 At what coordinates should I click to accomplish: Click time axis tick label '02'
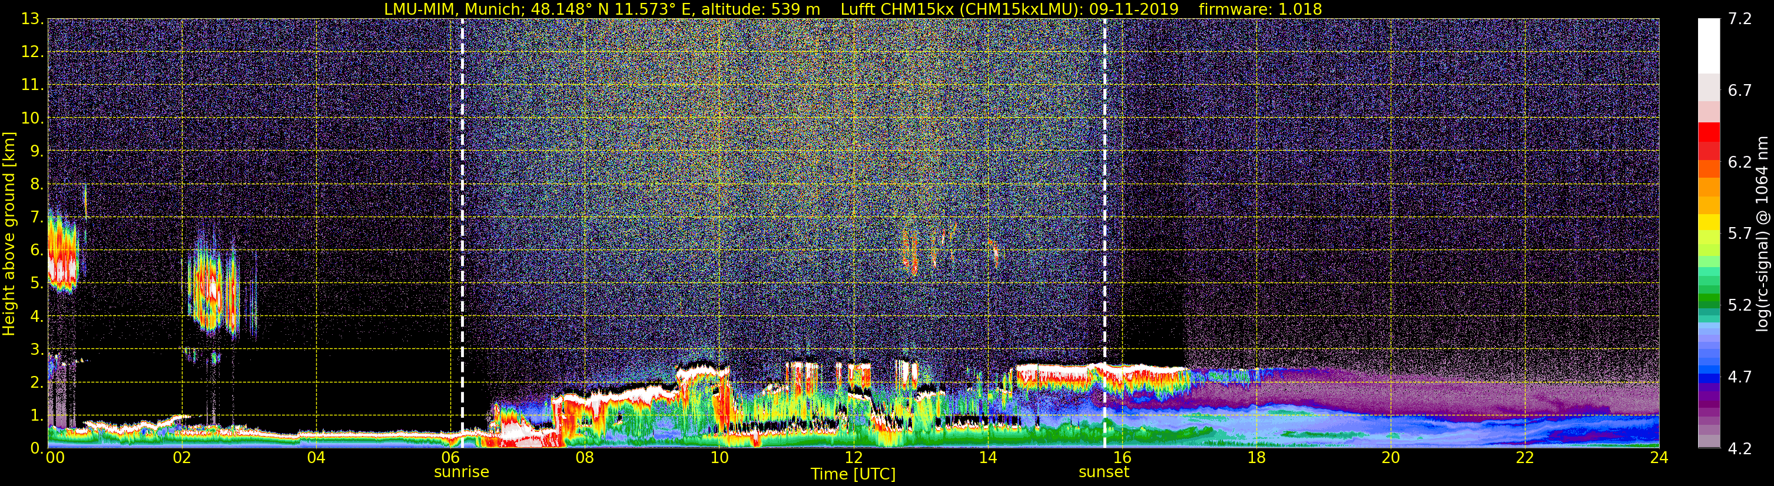click(181, 458)
